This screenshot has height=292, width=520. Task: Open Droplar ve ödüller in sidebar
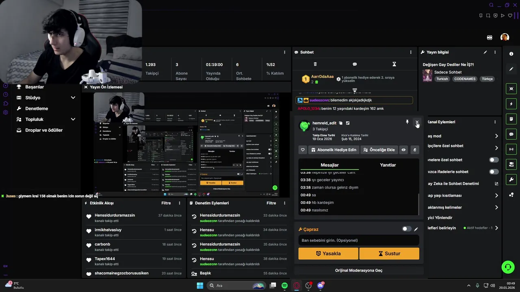(x=44, y=130)
